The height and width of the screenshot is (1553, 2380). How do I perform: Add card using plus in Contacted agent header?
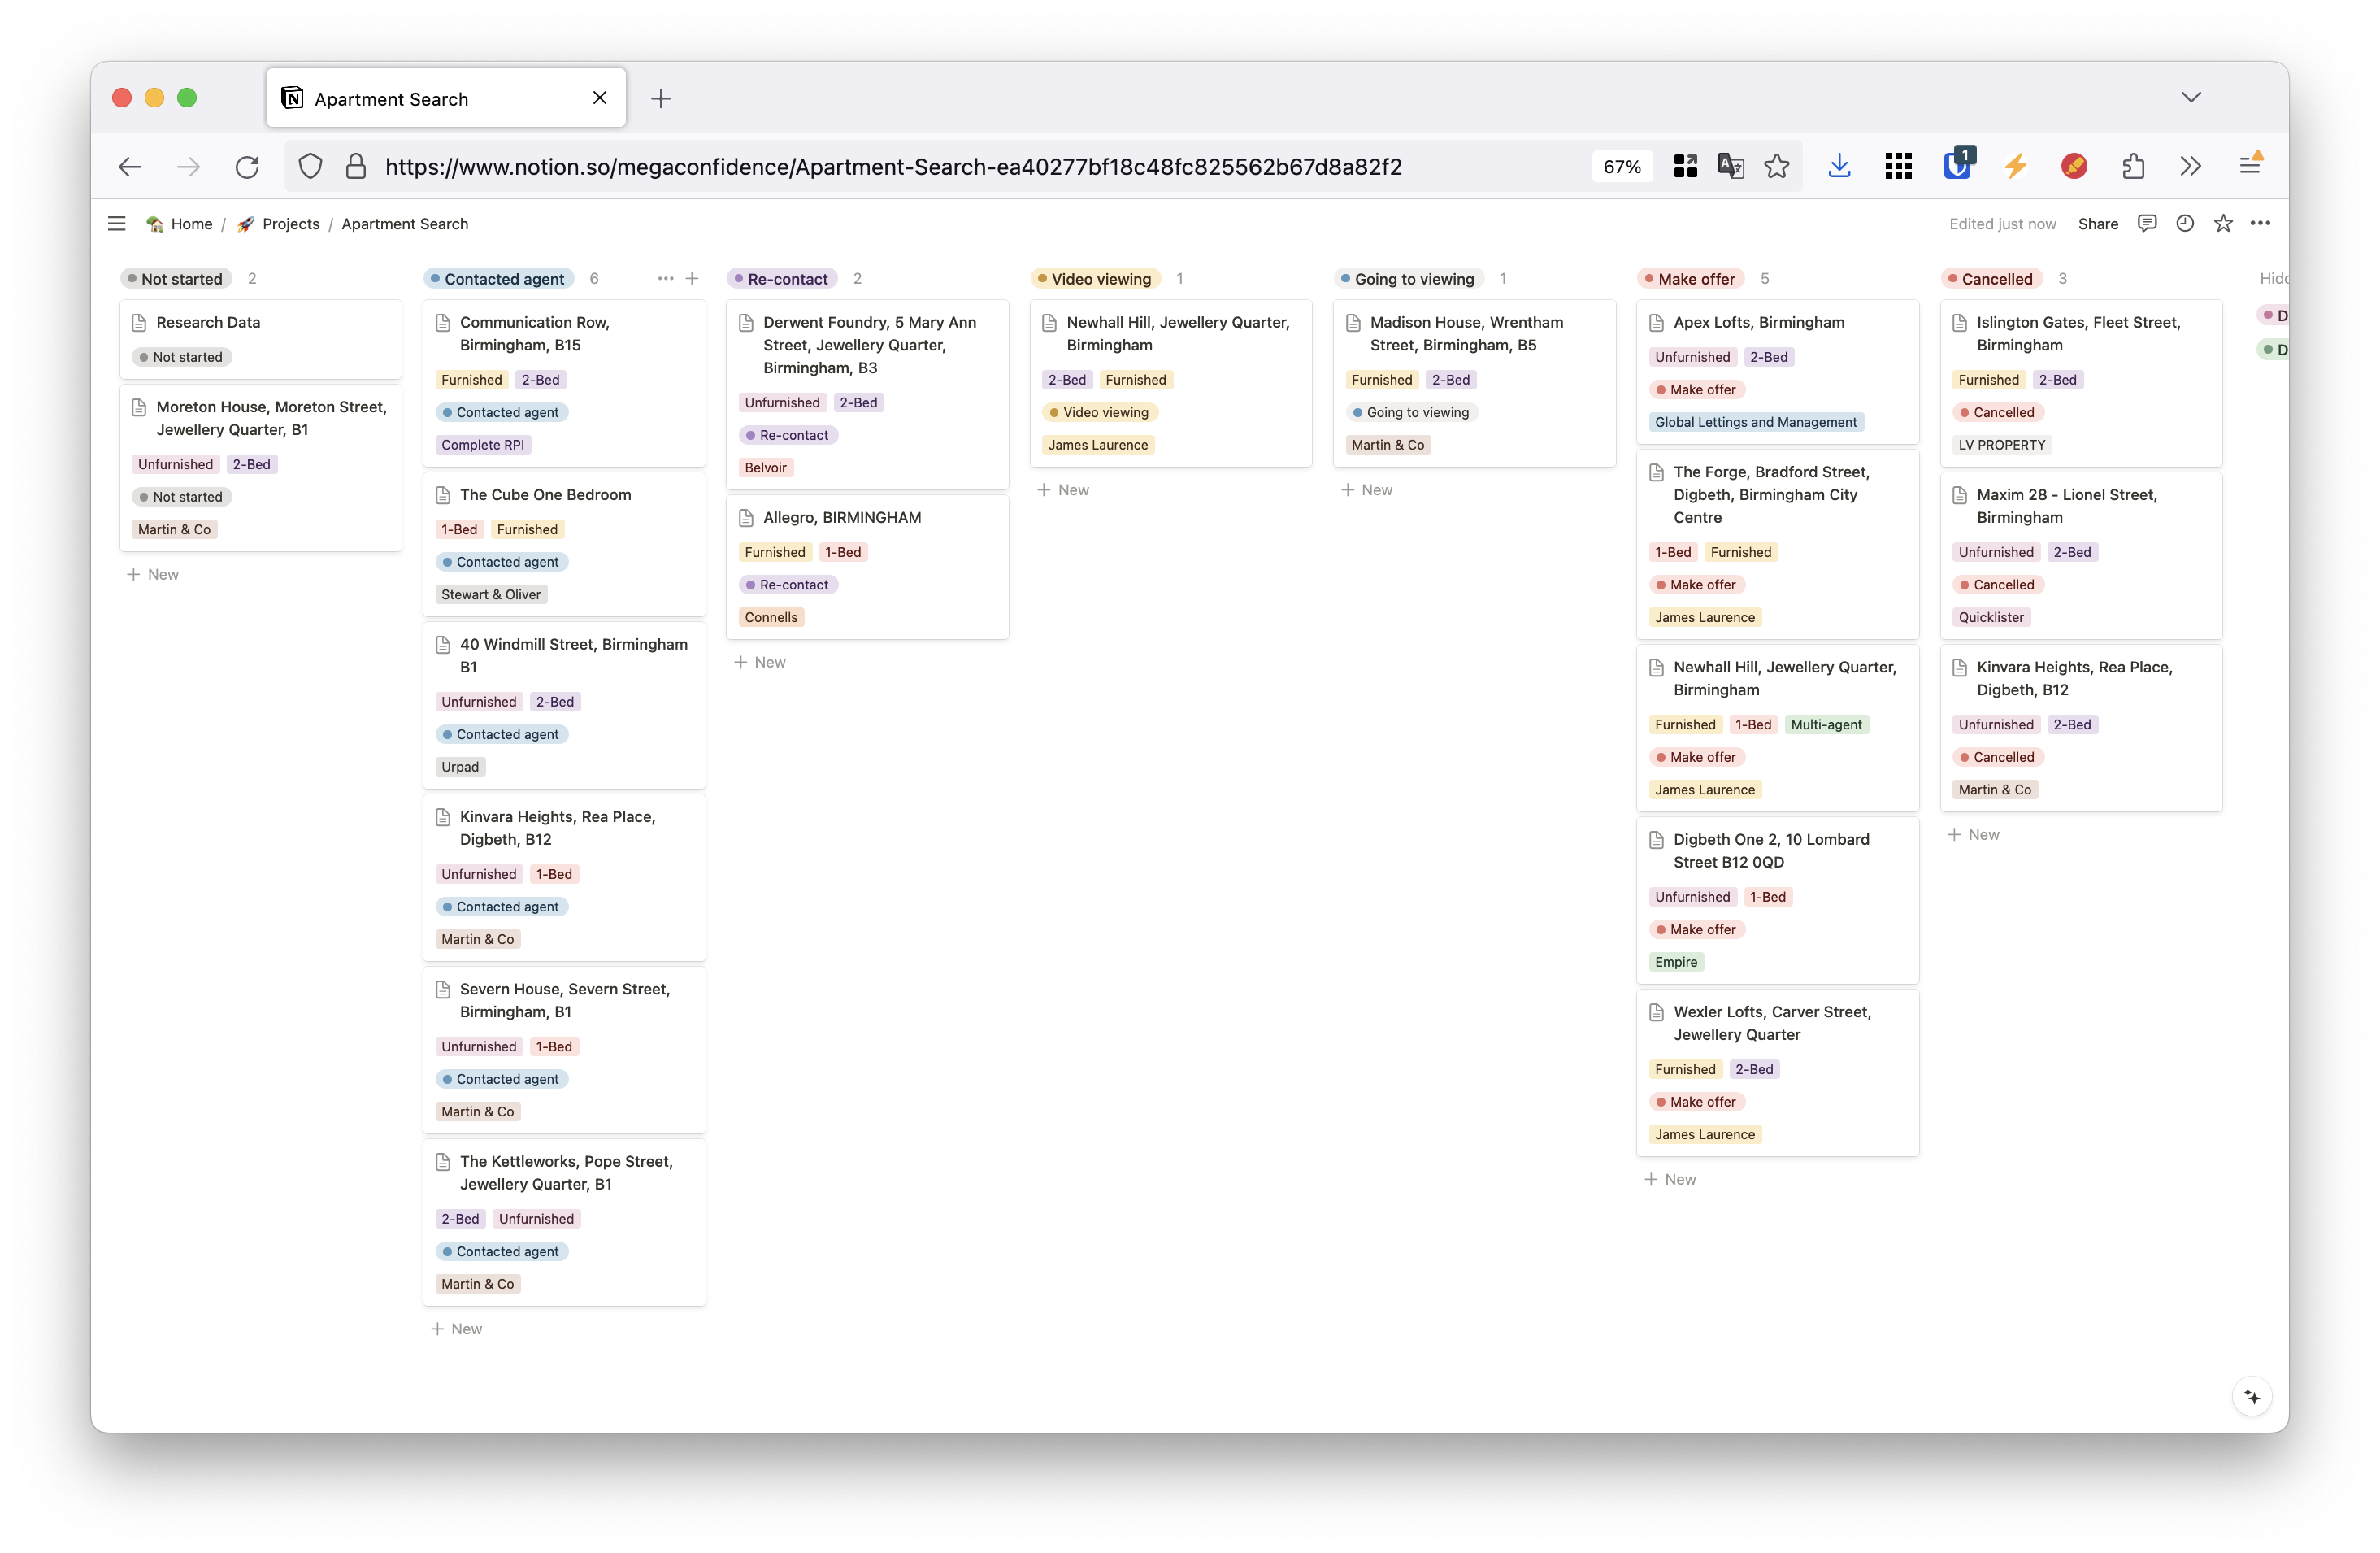coord(692,279)
